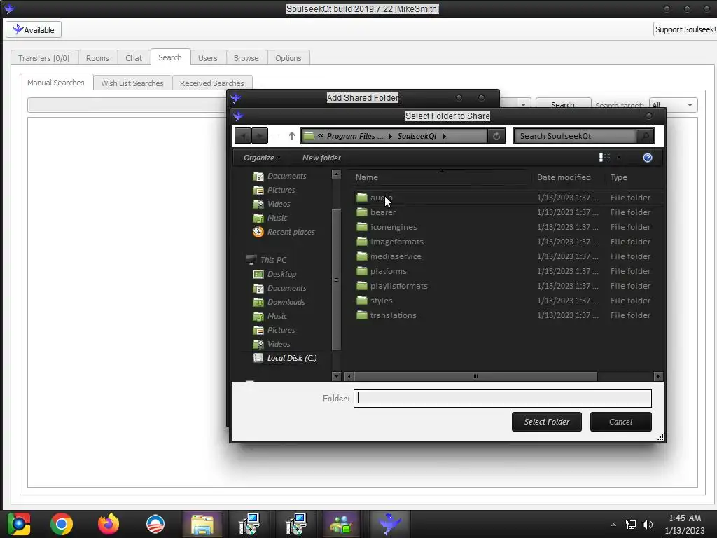Open Recent places in navigation pane
Image resolution: width=717 pixels, height=538 pixels.
pyautogui.click(x=284, y=232)
